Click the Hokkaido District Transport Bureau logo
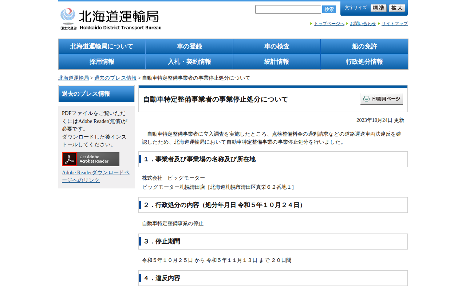 (x=111, y=19)
